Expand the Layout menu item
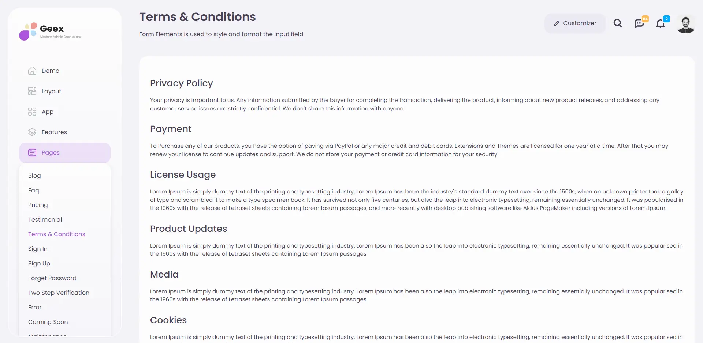This screenshot has height=343, width=703. [x=65, y=91]
